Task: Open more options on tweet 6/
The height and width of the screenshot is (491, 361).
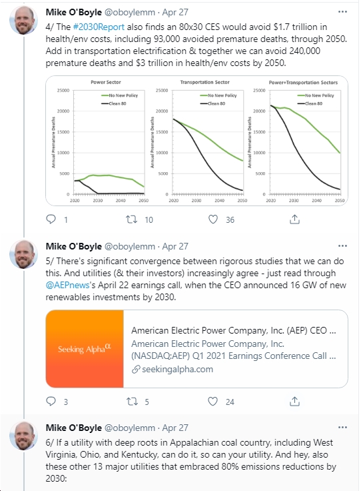Action: [x=342, y=427]
